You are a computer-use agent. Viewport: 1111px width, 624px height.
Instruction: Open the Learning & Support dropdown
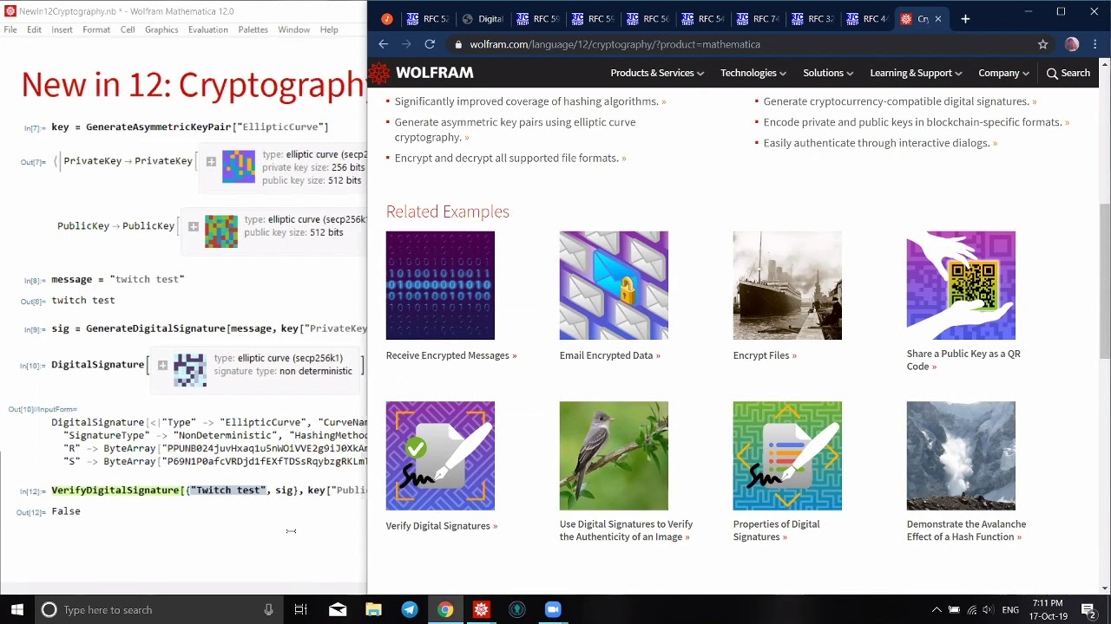(916, 73)
